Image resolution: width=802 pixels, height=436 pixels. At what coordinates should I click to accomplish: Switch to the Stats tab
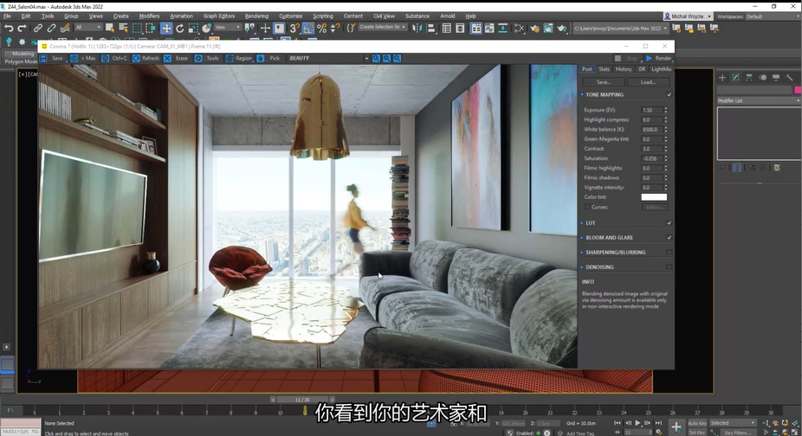(604, 69)
